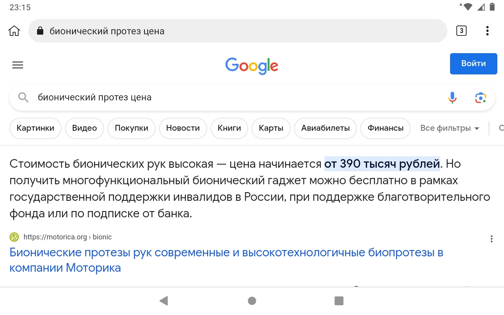The height and width of the screenshot is (315, 504).
Task: Open Google hamburger menu
Action: [18, 65]
